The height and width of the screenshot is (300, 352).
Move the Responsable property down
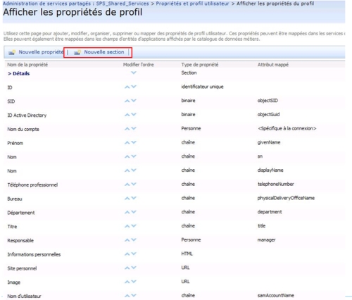coord(134,240)
